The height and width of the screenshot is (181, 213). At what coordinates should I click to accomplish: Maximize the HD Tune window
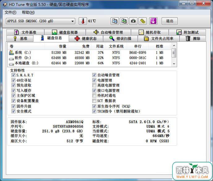pyautogui.click(x=192, y=3)
